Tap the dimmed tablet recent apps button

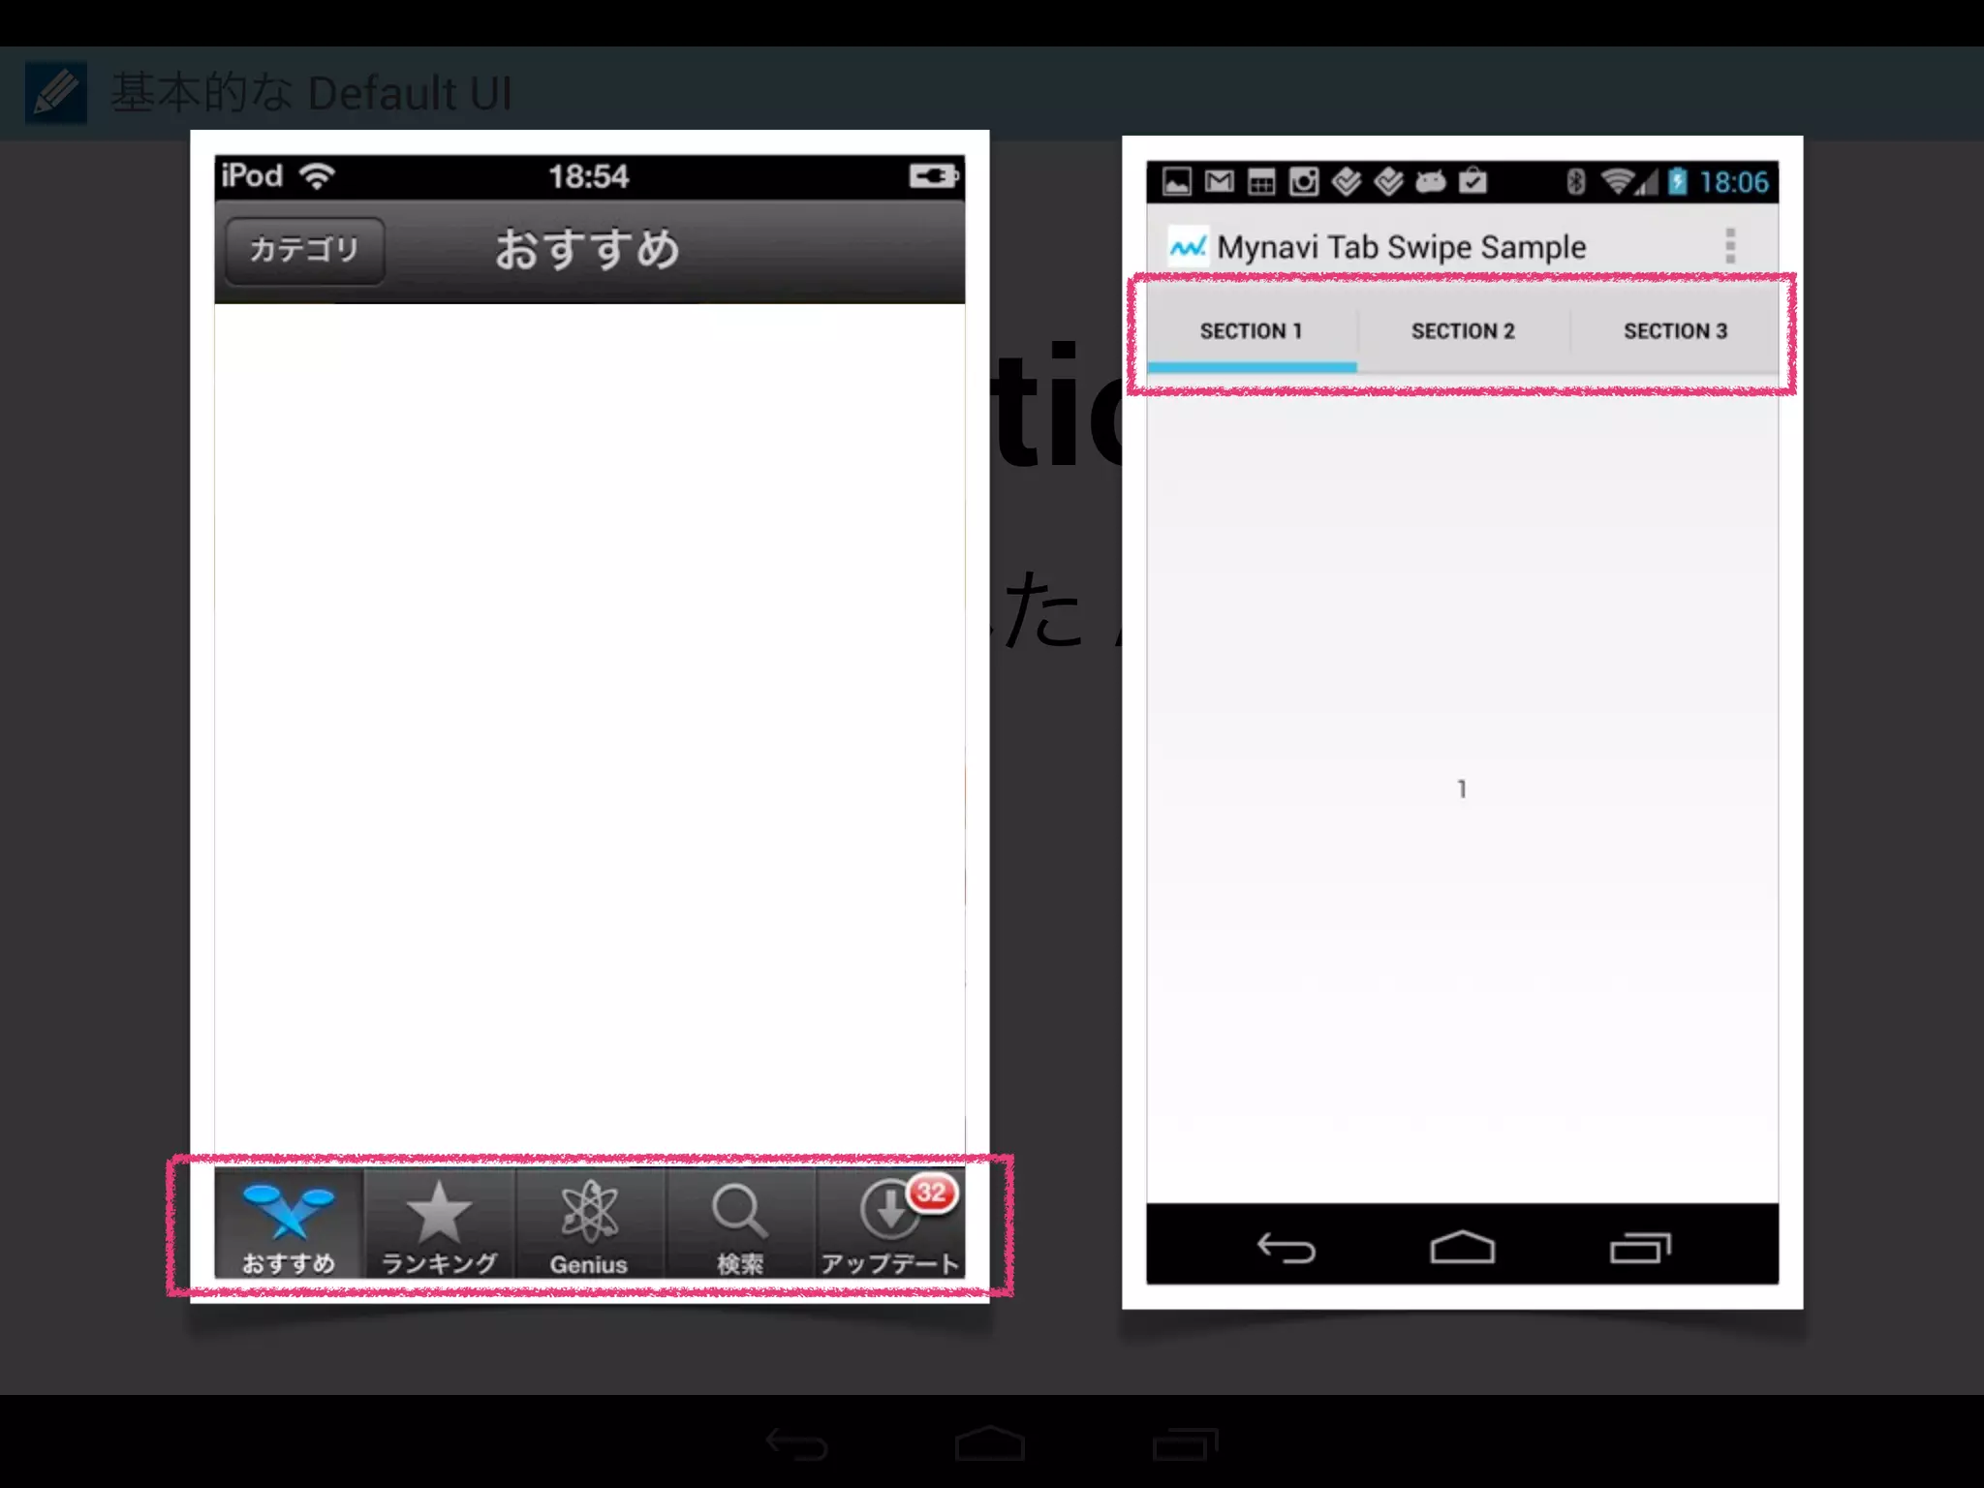[1185, 1443]
